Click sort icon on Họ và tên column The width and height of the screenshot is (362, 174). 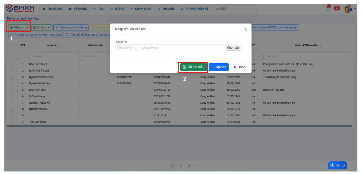point(60,46)
